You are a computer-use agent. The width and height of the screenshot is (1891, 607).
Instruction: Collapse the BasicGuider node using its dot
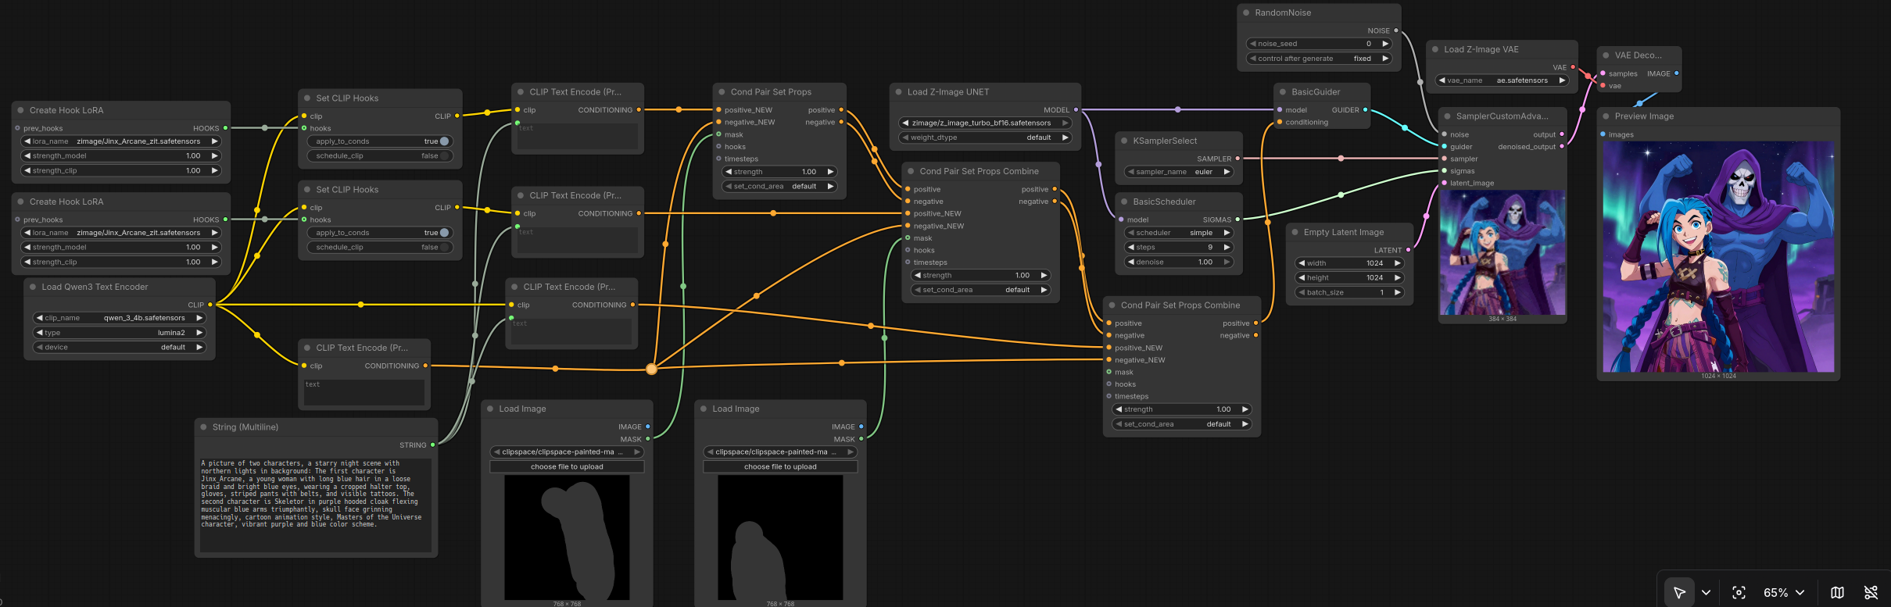pyautogui.click(x=1283, y=92)
